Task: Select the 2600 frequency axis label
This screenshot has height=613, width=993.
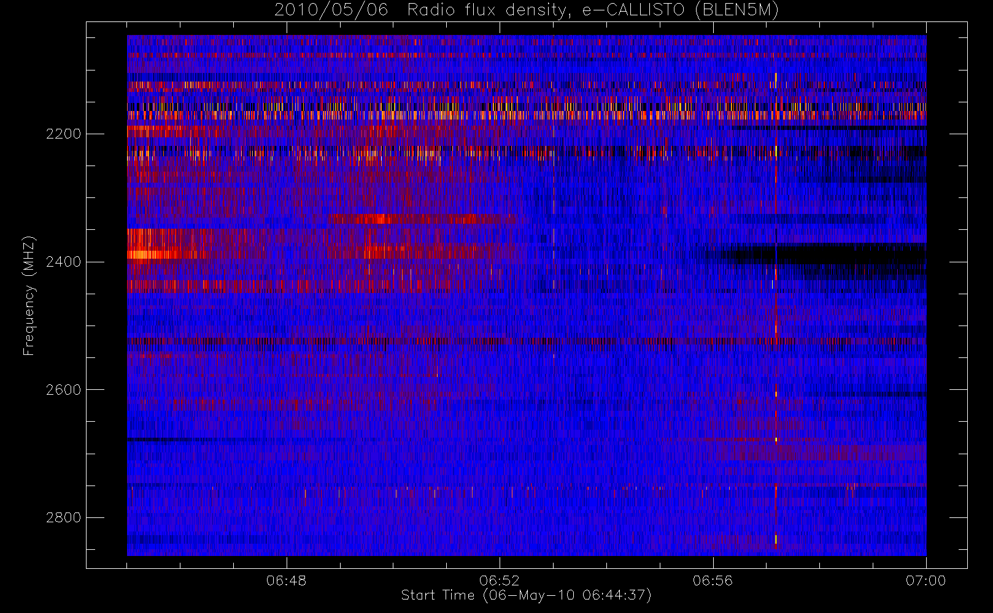Action: click(x=63, y=390)
